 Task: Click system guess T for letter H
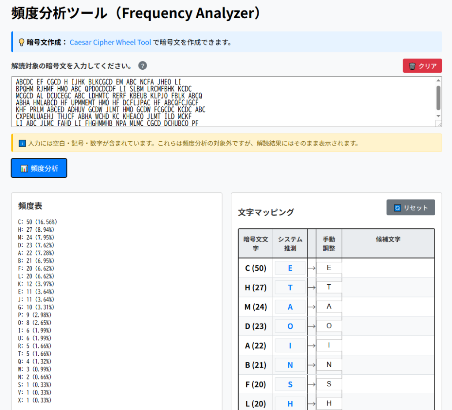pos(290,287)
